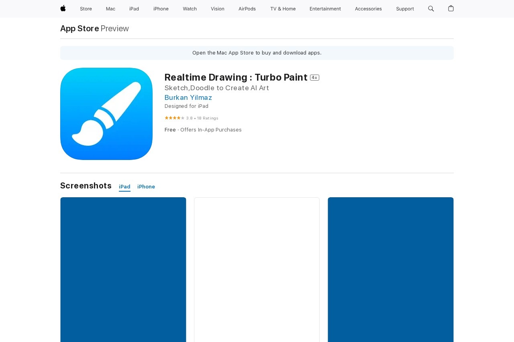The image size is (514, 342).
Task: Open the iPad navigation item
Action: coord(134,9)
